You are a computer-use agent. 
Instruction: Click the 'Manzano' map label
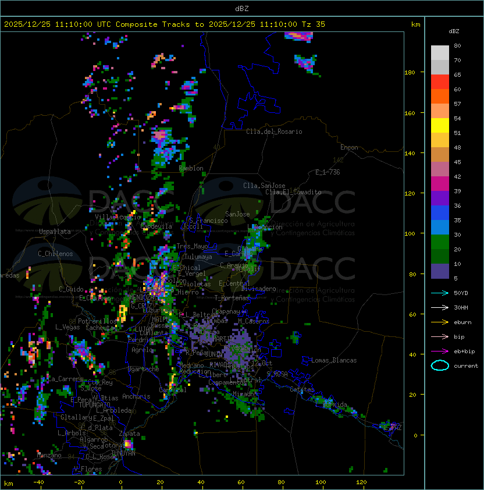pos(49,455)
